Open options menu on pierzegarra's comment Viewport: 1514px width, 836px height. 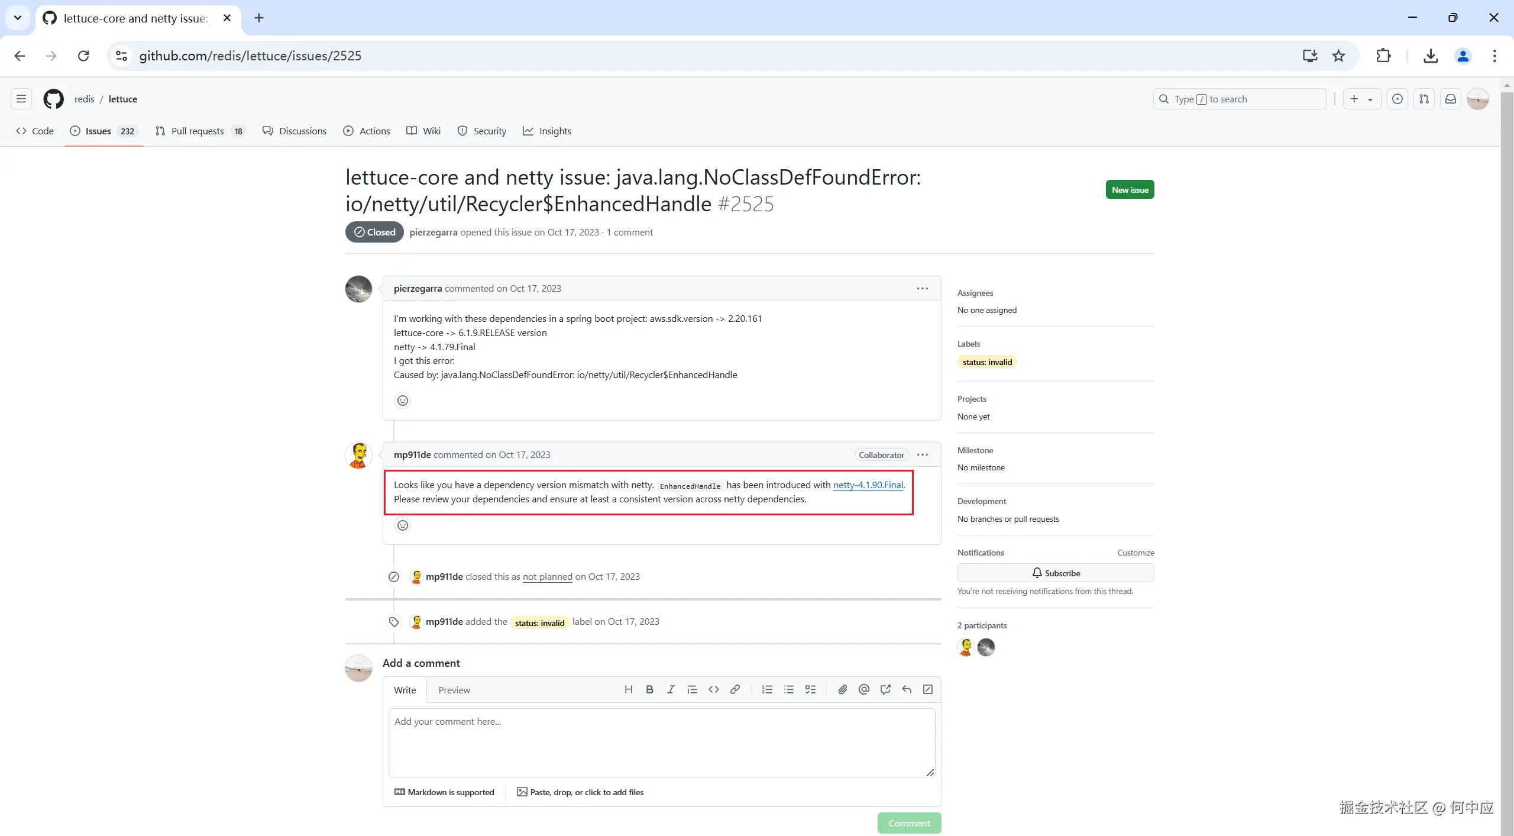tap(923, 289)
